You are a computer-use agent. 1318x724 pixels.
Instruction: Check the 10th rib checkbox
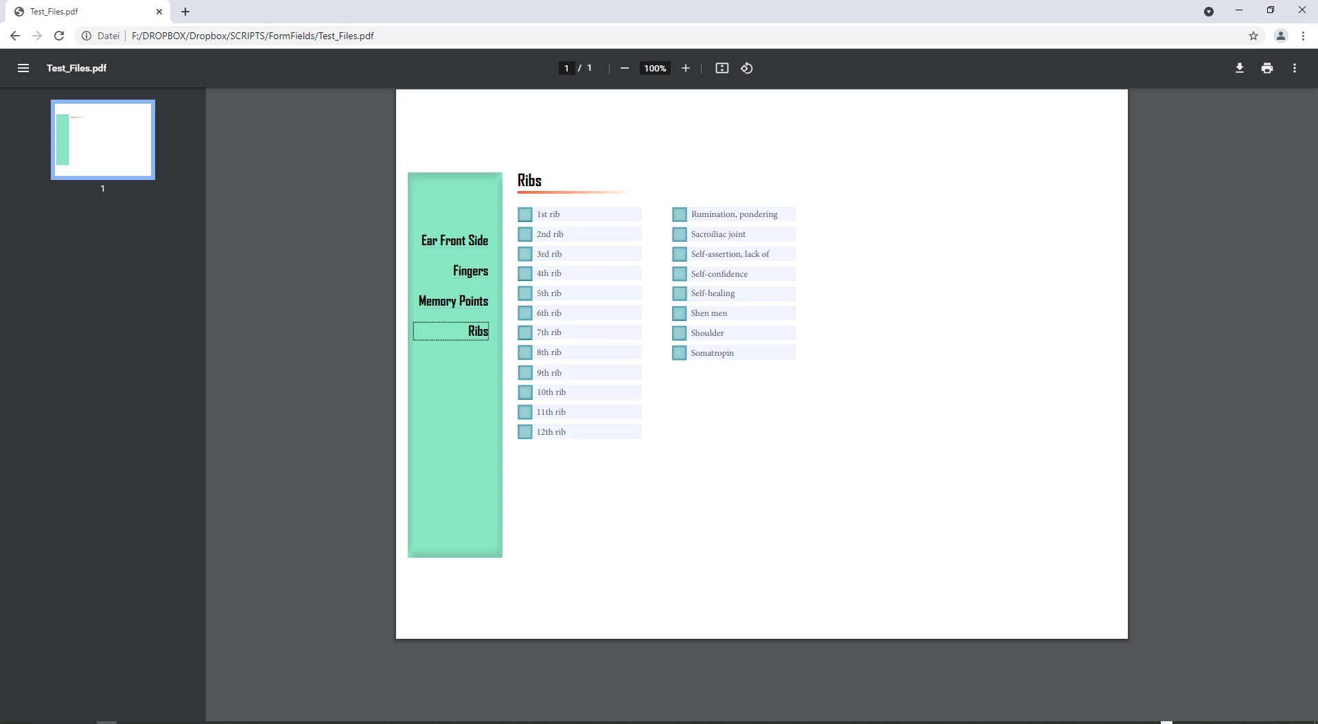pyautogui.click(x=525, y=392)
